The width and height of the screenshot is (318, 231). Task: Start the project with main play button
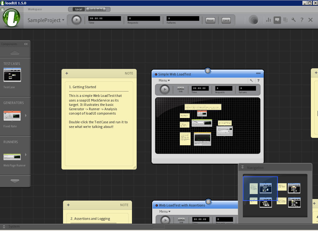[x=76, y=20]
